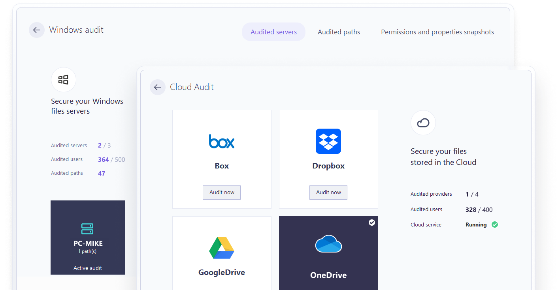Viewport: 558px width, 290px height.
Task: Click the 'Cloud Audit' title
Action: [x=192, y=87]
